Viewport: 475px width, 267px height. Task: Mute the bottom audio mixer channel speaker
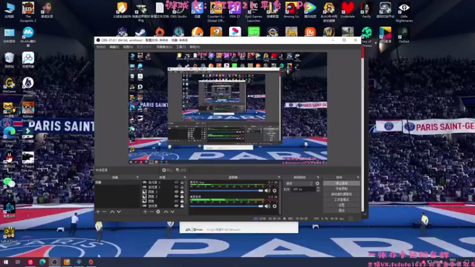click(267, 206)
